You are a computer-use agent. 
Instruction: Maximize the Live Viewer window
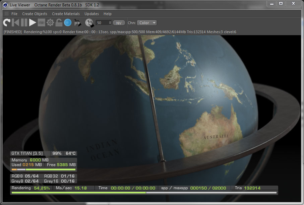point(281,3)
